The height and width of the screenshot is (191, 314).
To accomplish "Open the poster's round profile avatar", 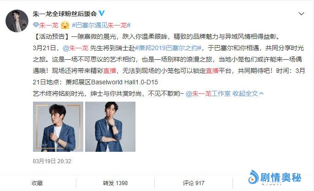I will (x=17, y=21).
